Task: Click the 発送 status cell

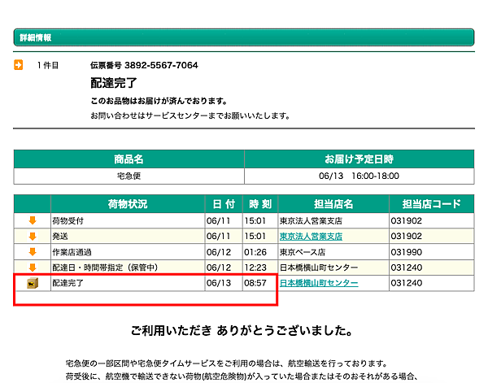Action: pos(128,237)
